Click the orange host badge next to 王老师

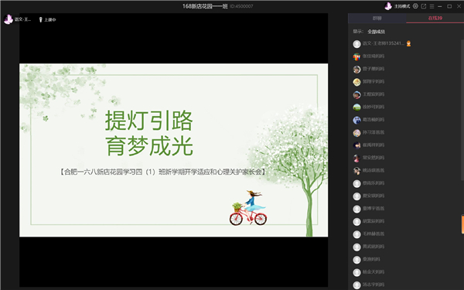click(x=408, y=43)
